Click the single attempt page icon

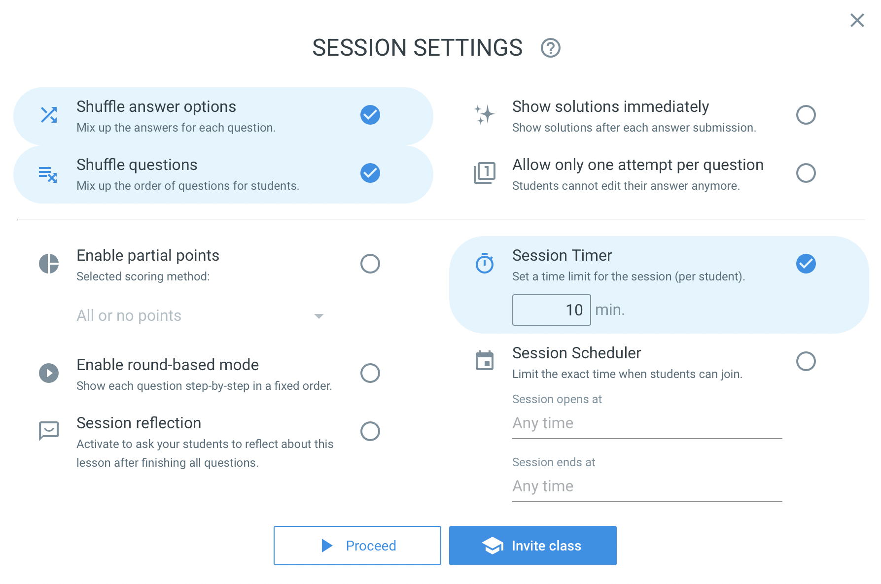[x=484, y=173]
